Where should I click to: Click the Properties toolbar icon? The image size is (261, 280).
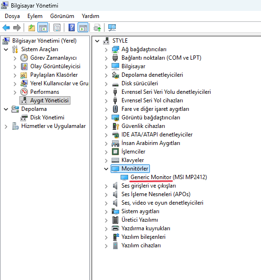pos(57,27)
